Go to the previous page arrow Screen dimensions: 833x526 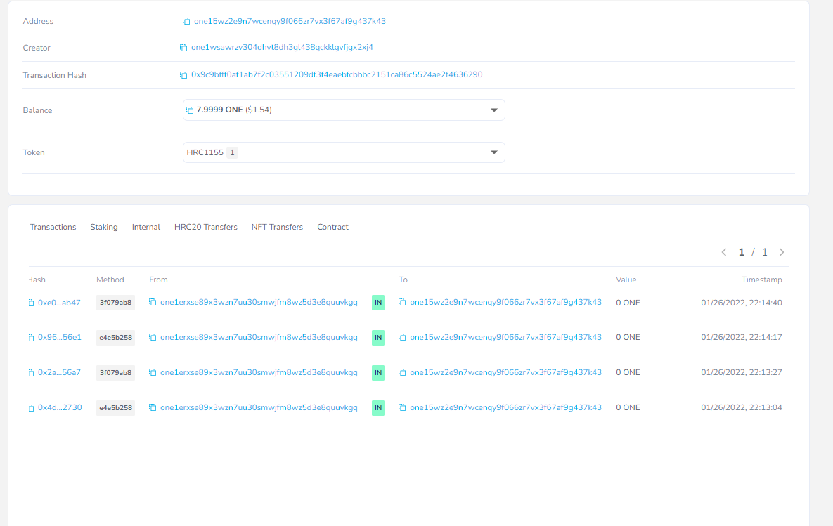723,252
